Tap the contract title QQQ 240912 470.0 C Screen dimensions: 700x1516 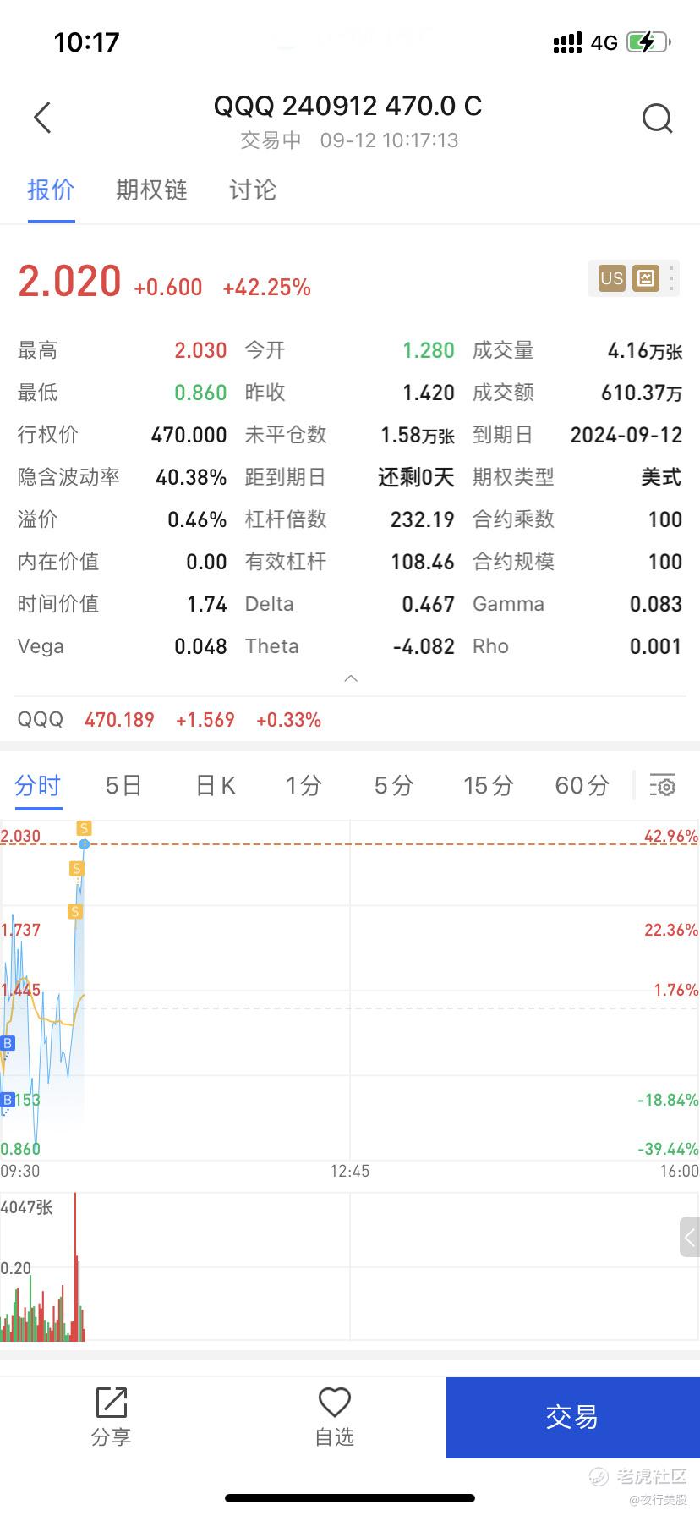pos(348,106)
